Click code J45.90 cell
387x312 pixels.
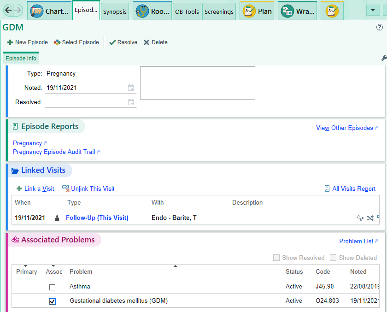(324, 286)
